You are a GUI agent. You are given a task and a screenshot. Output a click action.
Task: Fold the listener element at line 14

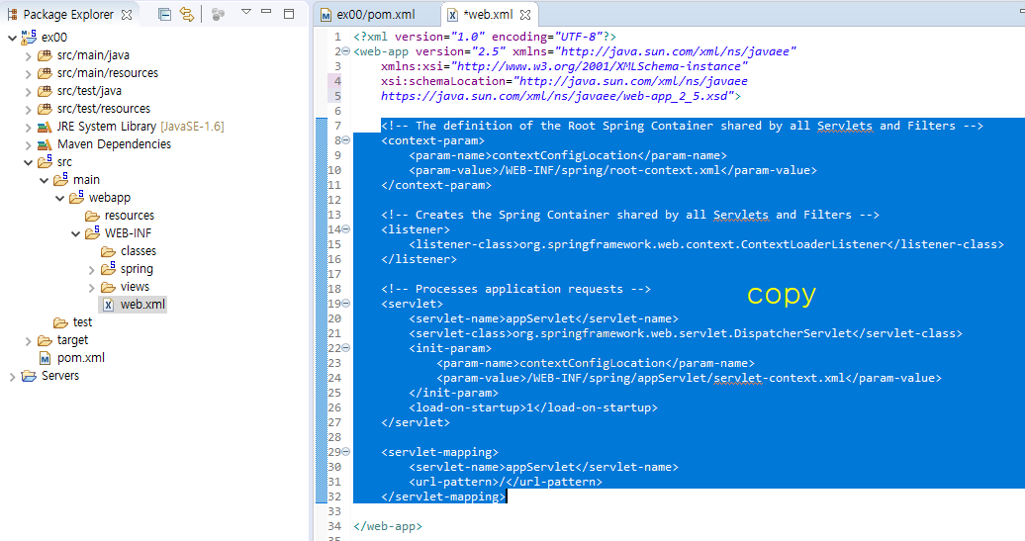tap(346, 228)
